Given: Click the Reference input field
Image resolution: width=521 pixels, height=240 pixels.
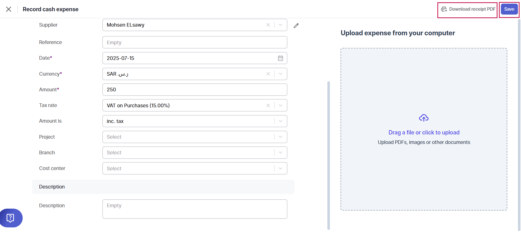Looking at the screenshot, I should (x=195, y=43).
